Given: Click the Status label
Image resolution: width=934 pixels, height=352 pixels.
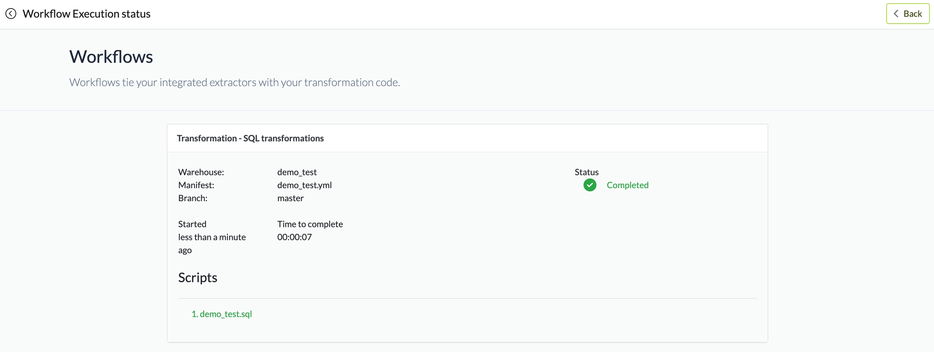Looking at the screenshot, I should click(x=587, y=172).
